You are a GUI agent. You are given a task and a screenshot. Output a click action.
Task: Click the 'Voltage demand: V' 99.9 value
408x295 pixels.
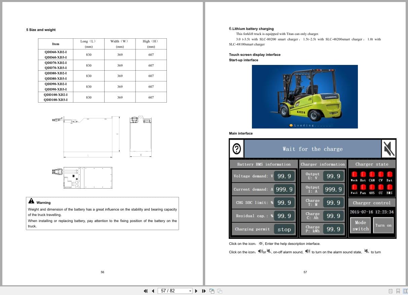[284, 176]
